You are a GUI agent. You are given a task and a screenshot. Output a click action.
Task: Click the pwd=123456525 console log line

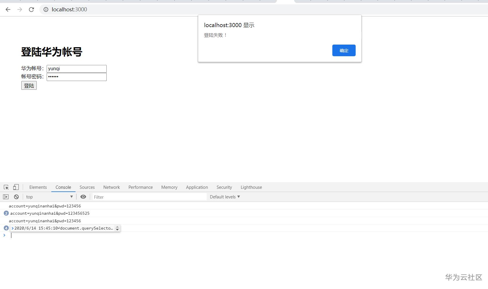pos(50,213)
